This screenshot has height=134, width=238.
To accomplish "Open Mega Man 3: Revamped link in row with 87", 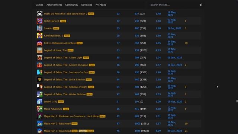I will [x=57, y=124].
